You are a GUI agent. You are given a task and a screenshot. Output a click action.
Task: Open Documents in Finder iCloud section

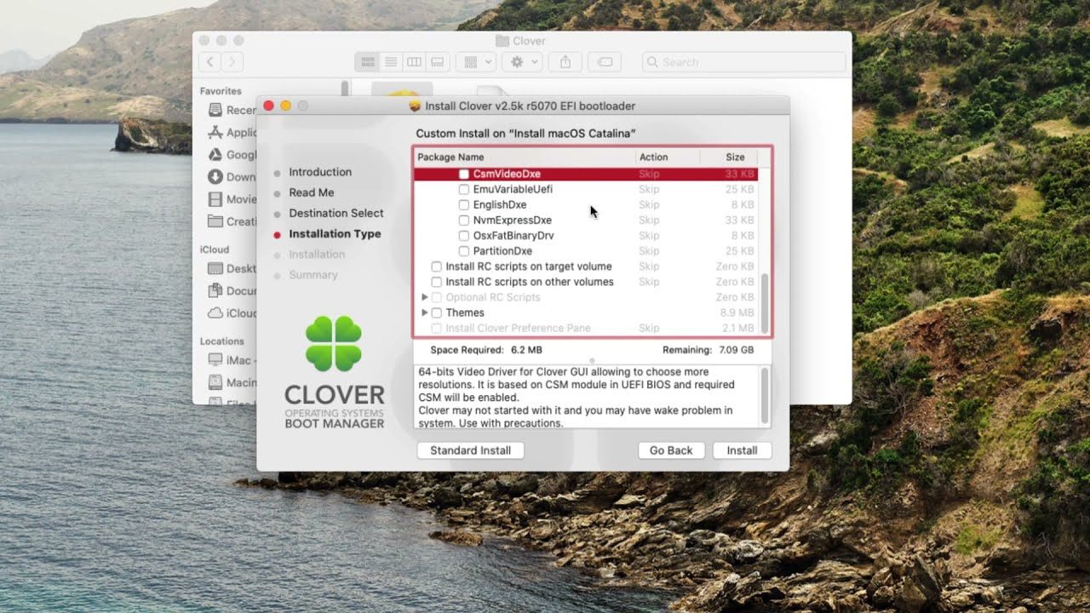(232, 290)
